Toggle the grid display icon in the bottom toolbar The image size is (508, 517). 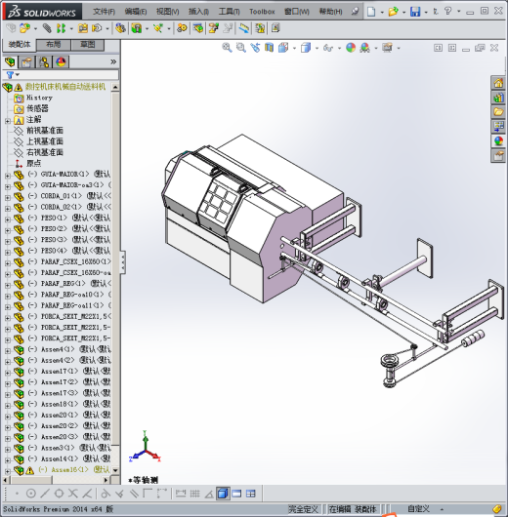point(194,494)
